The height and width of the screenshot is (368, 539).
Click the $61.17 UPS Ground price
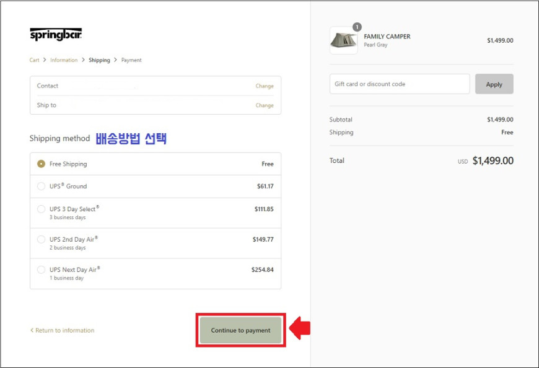tap(265, 186)
